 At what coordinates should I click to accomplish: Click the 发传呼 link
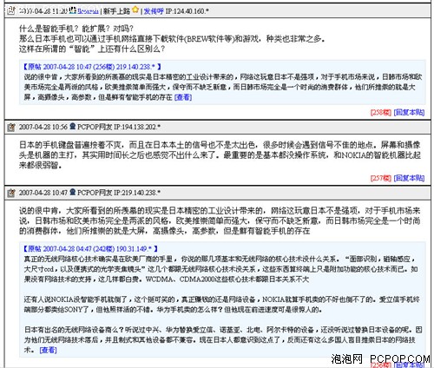pyautogui.click(x=154, y=11)
